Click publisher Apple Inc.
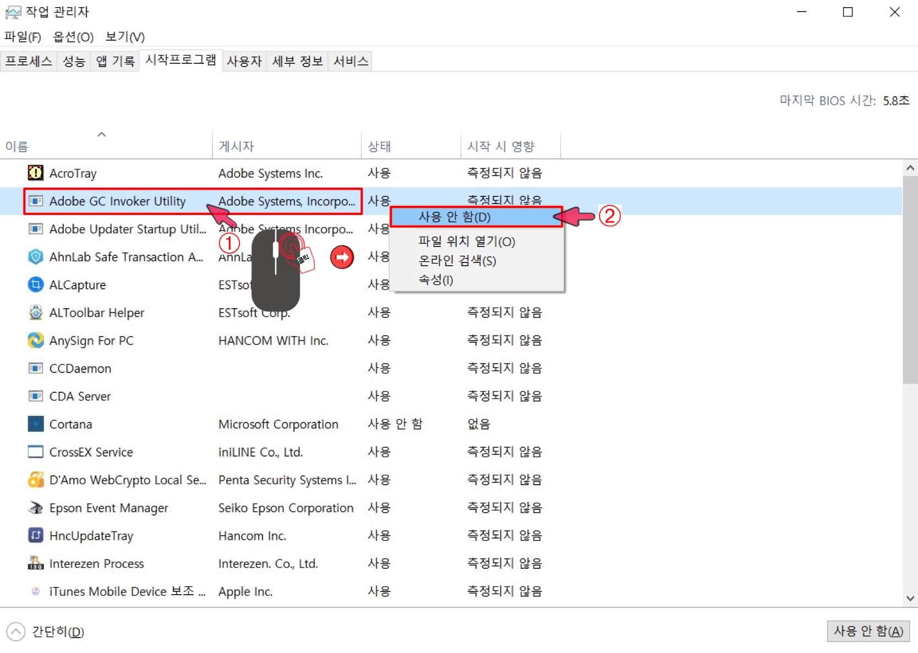918x653 pixels. (245, 591)
